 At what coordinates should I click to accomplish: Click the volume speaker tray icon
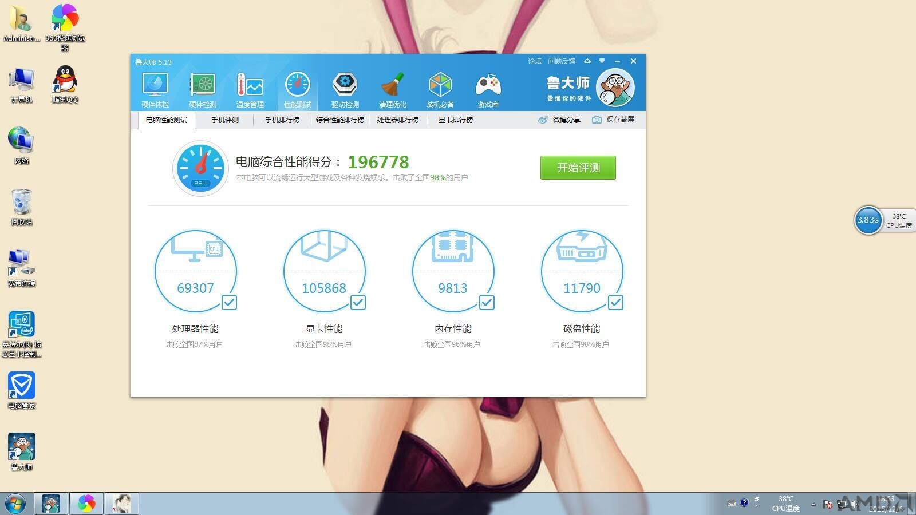pos(855,504)
